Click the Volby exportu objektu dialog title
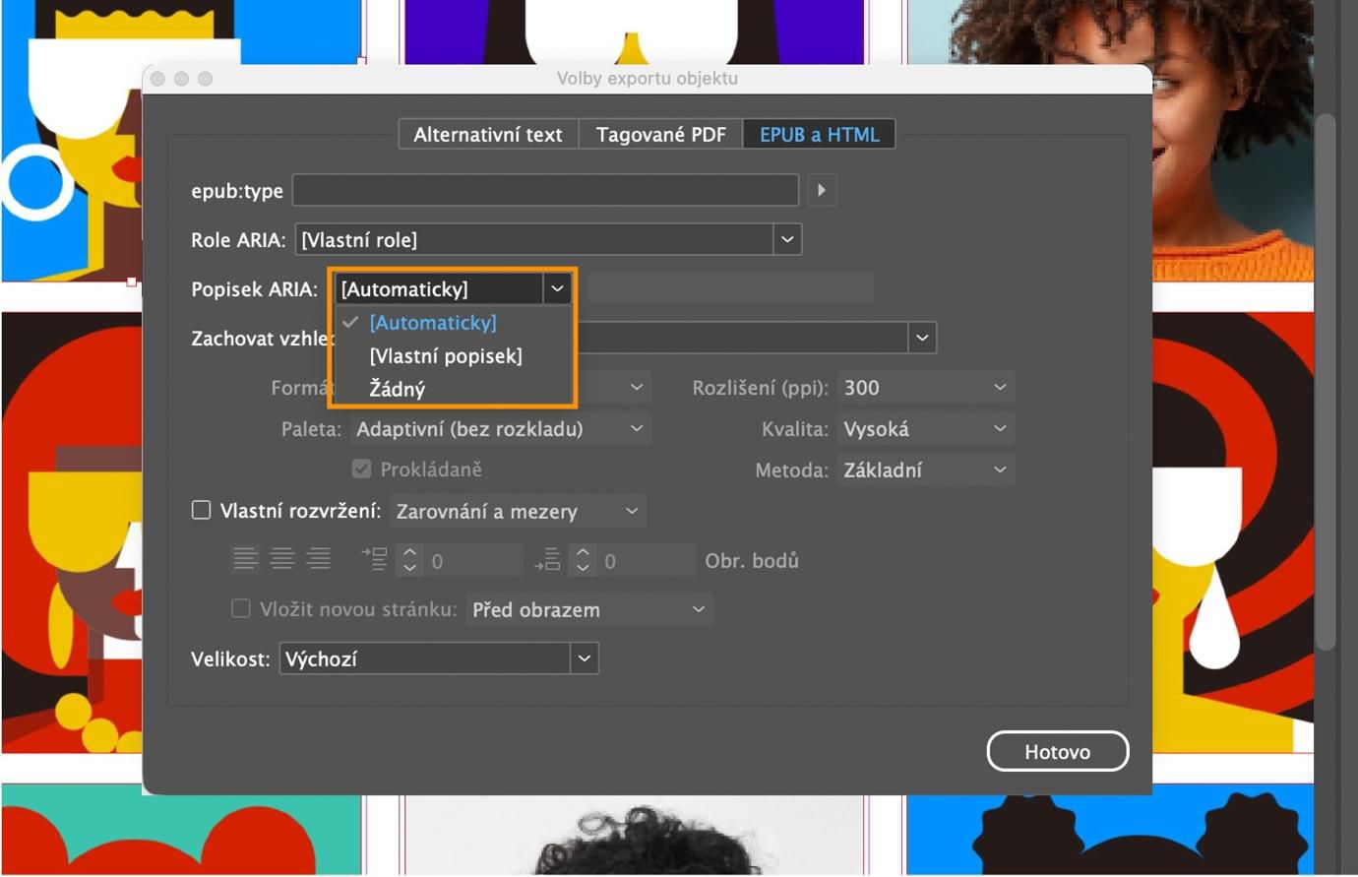Viewport: 1358px width, 877px height. pos(648,79)
